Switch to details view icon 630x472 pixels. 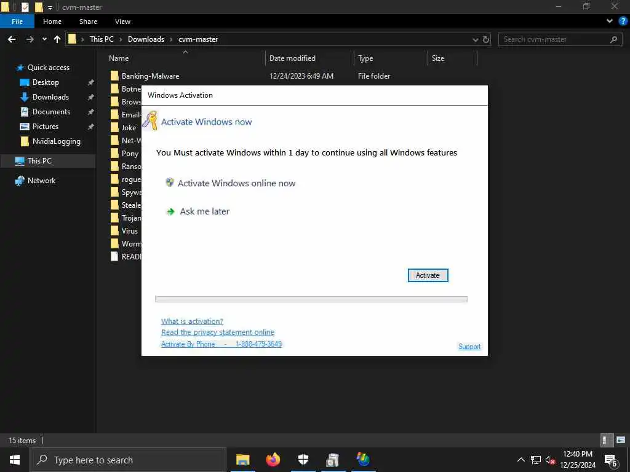tap(606, 440)
